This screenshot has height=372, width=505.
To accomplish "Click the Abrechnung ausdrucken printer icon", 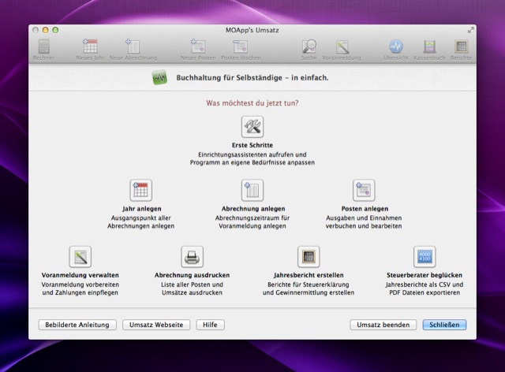I will tap(193, 256).
